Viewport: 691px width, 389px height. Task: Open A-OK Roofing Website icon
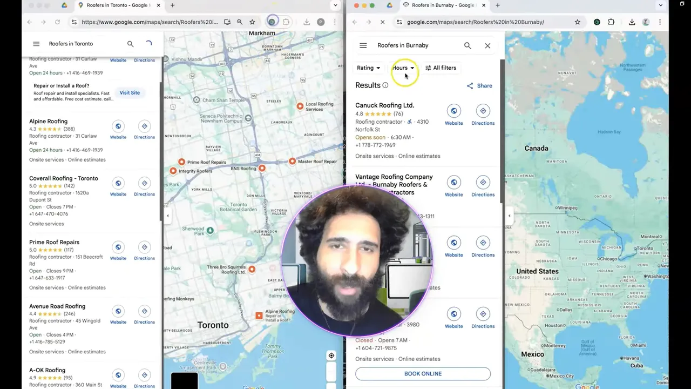pyautogui.click(x=118, y=375)
